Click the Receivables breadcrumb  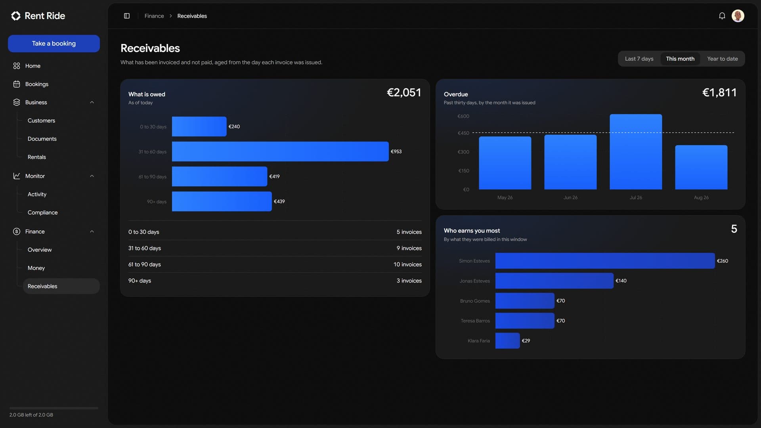[192, 16]
